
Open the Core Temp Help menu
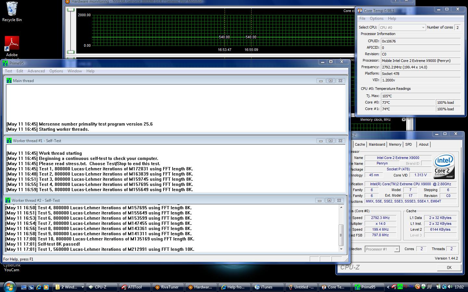coord(392,18)
